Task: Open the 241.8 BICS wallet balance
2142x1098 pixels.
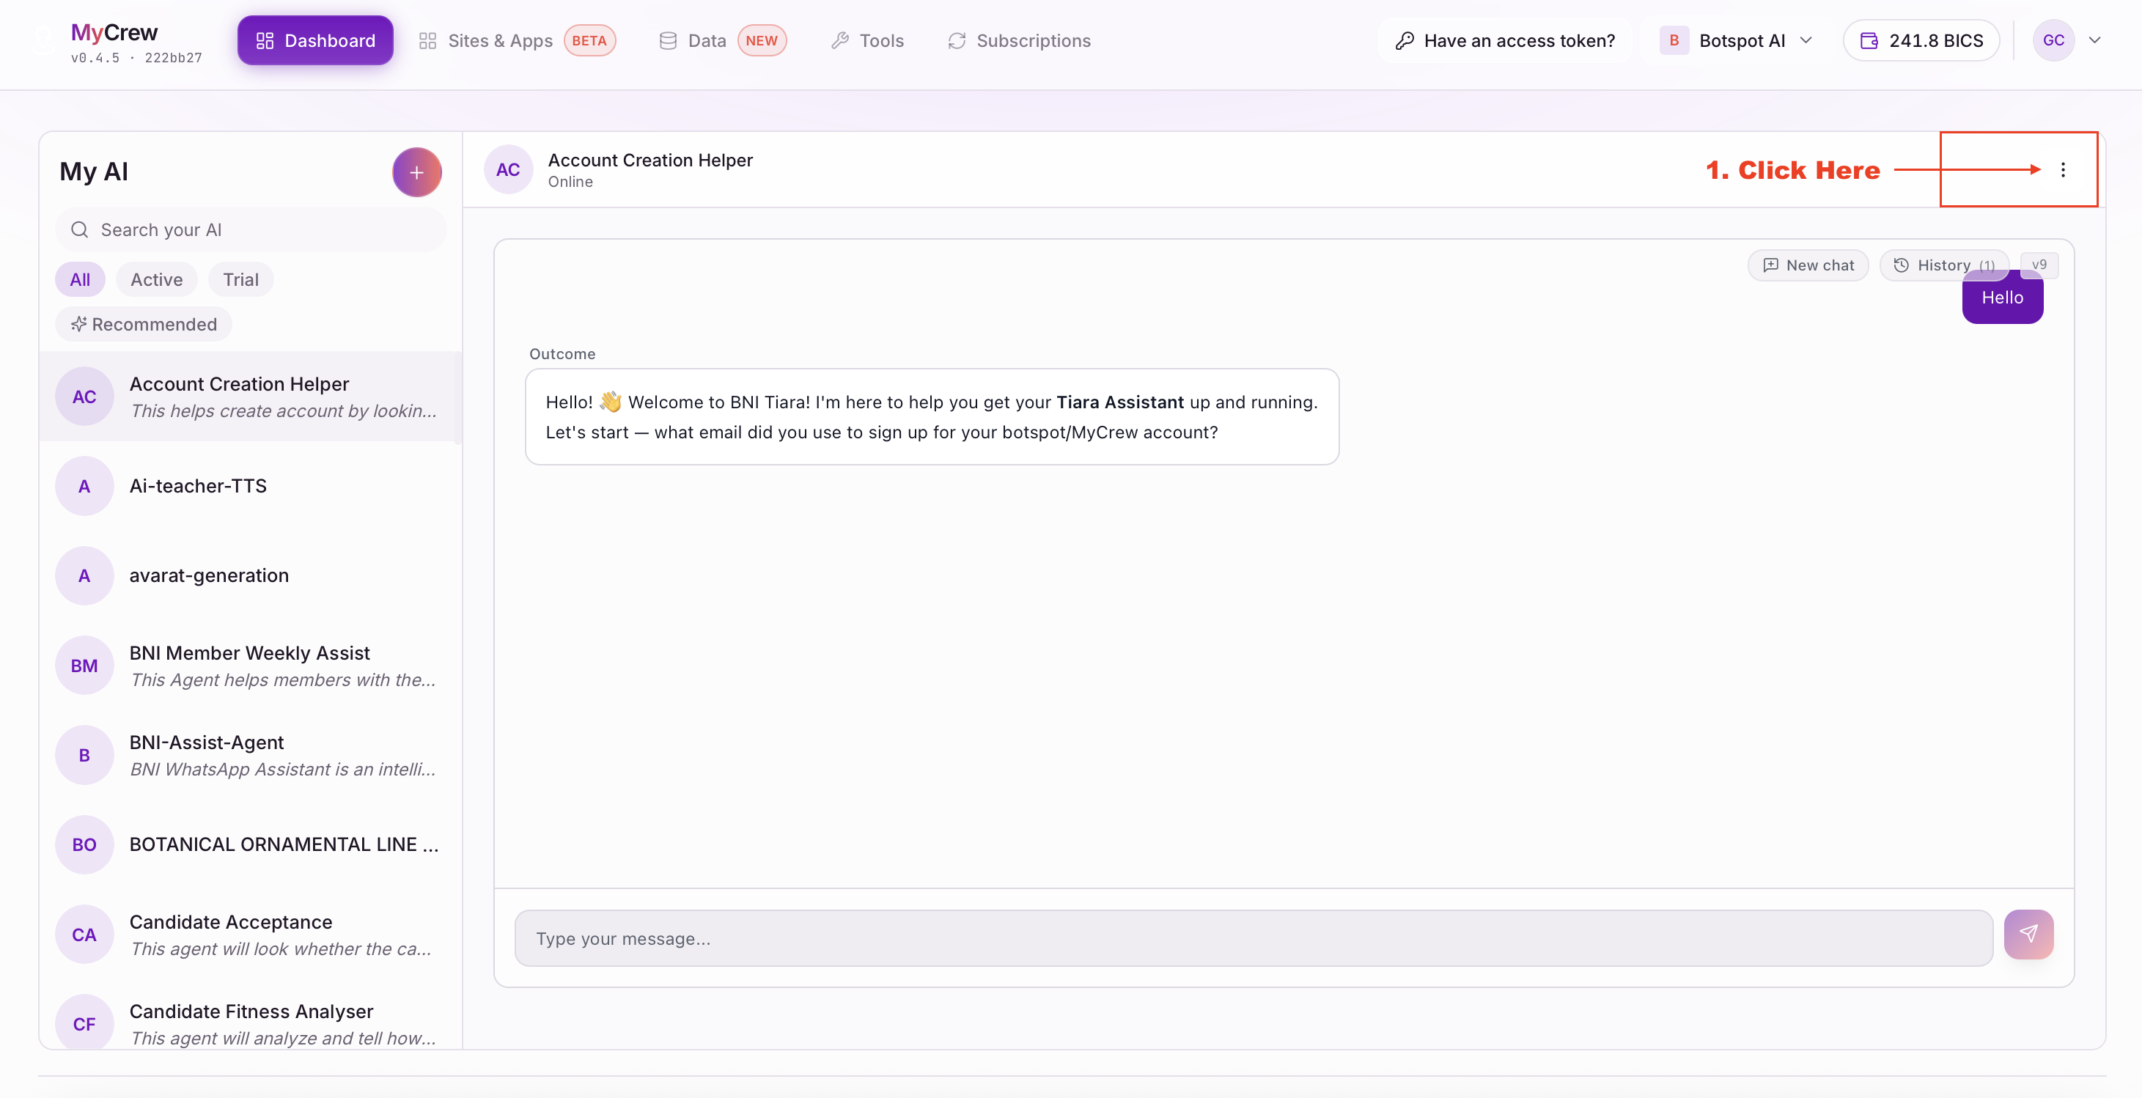Action: (1921, 41)
